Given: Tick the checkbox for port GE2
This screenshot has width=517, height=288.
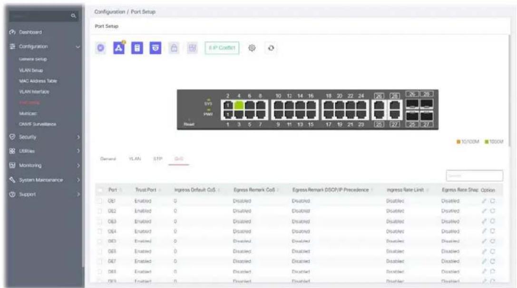Looking at the screenshot, I should pyautogui.click(x=99, y=211).
